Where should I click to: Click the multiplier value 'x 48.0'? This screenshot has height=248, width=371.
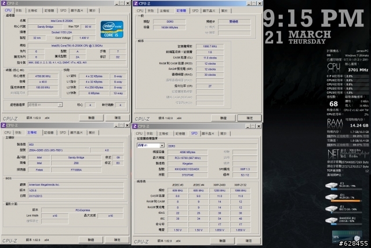43,82
